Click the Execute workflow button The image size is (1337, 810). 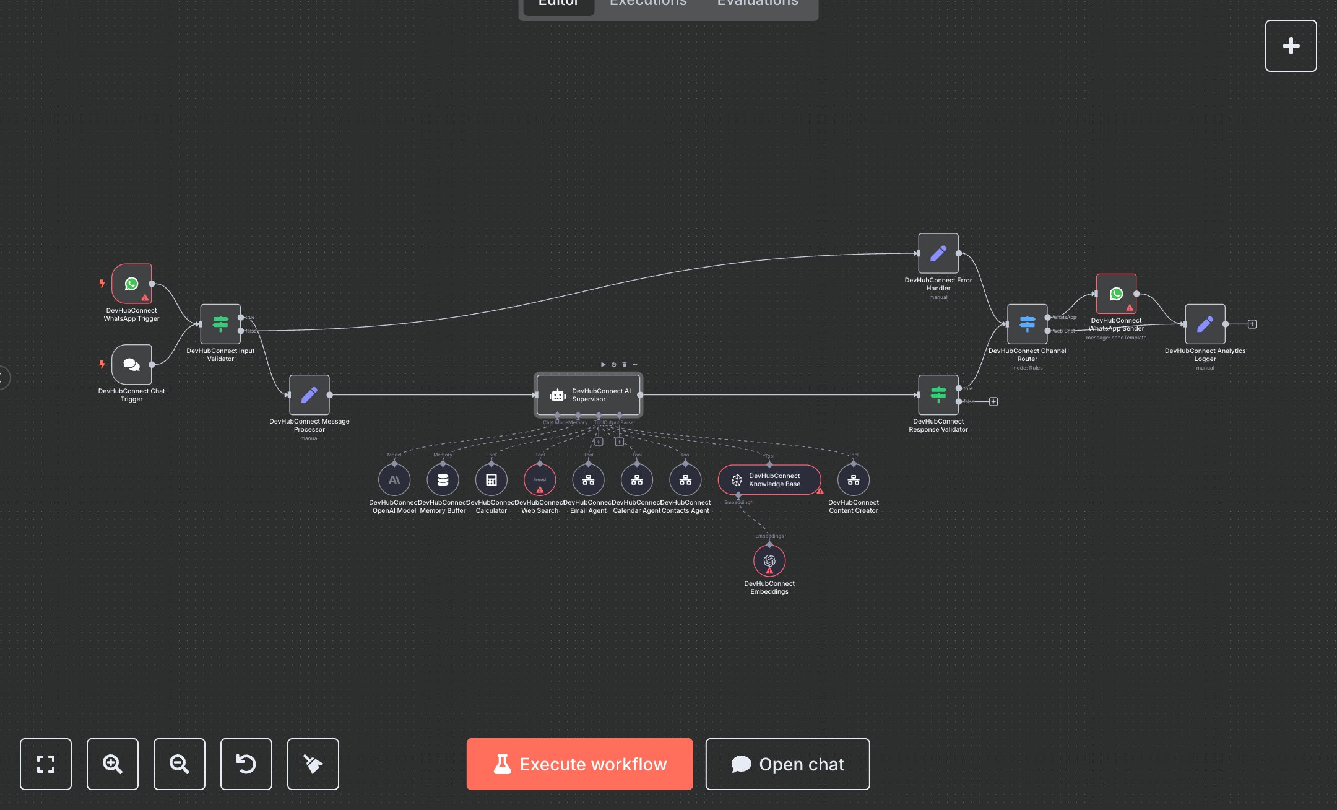pos(579,764)
